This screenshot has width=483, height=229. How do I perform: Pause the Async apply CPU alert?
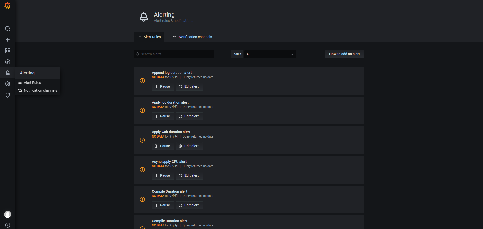[x=163, y=176]
